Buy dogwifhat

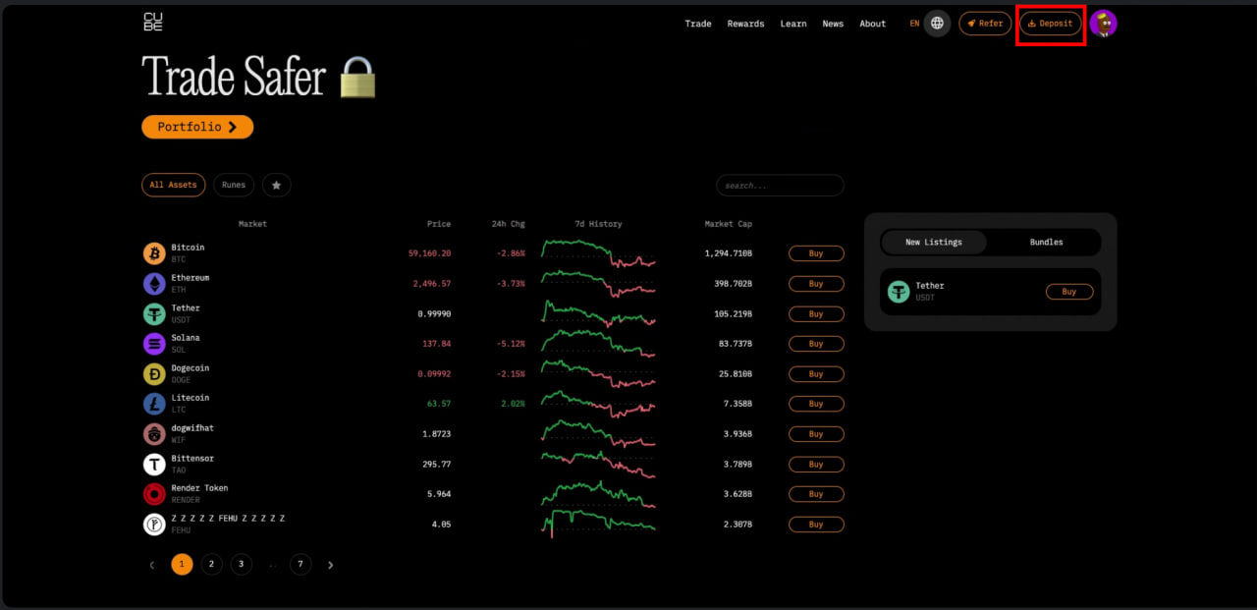click(x=816, y=434)
